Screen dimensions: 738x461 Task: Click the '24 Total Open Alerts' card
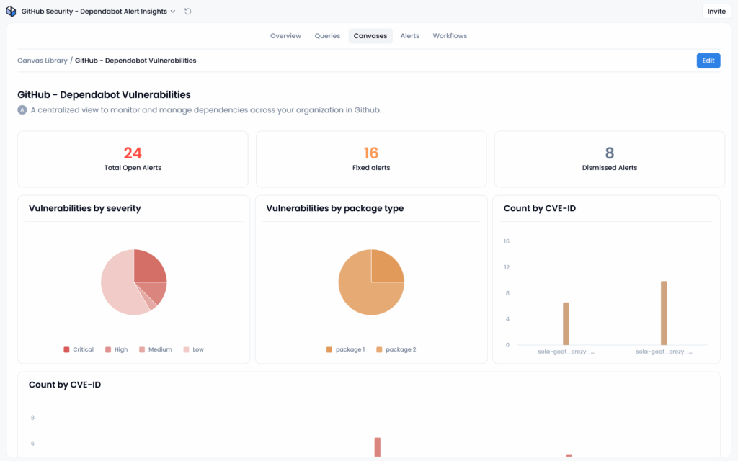click(x=133, y=158)
